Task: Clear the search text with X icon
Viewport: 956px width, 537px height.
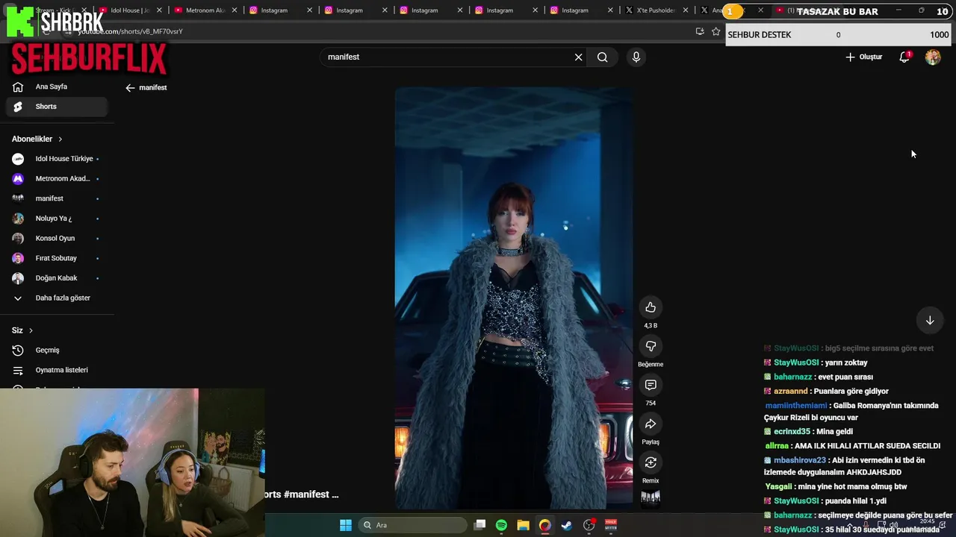Action: 578,57
